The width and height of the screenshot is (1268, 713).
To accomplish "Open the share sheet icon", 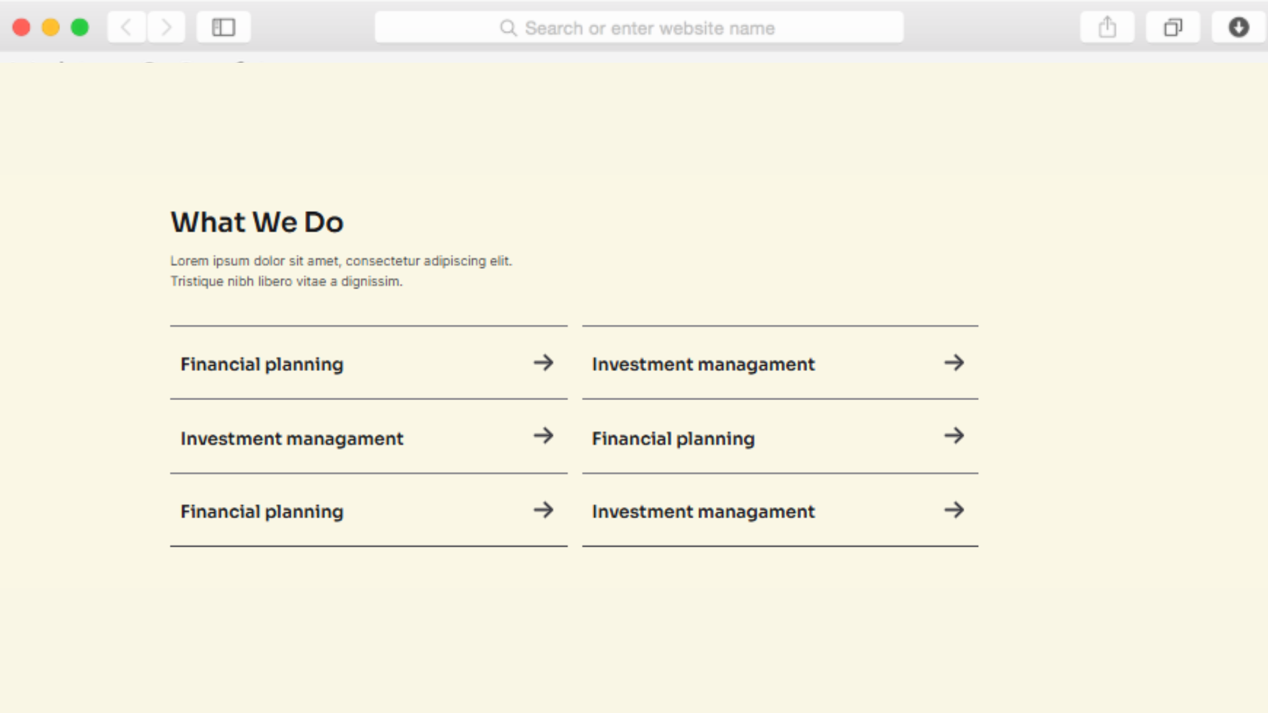I will click(x=1107, y=27).
